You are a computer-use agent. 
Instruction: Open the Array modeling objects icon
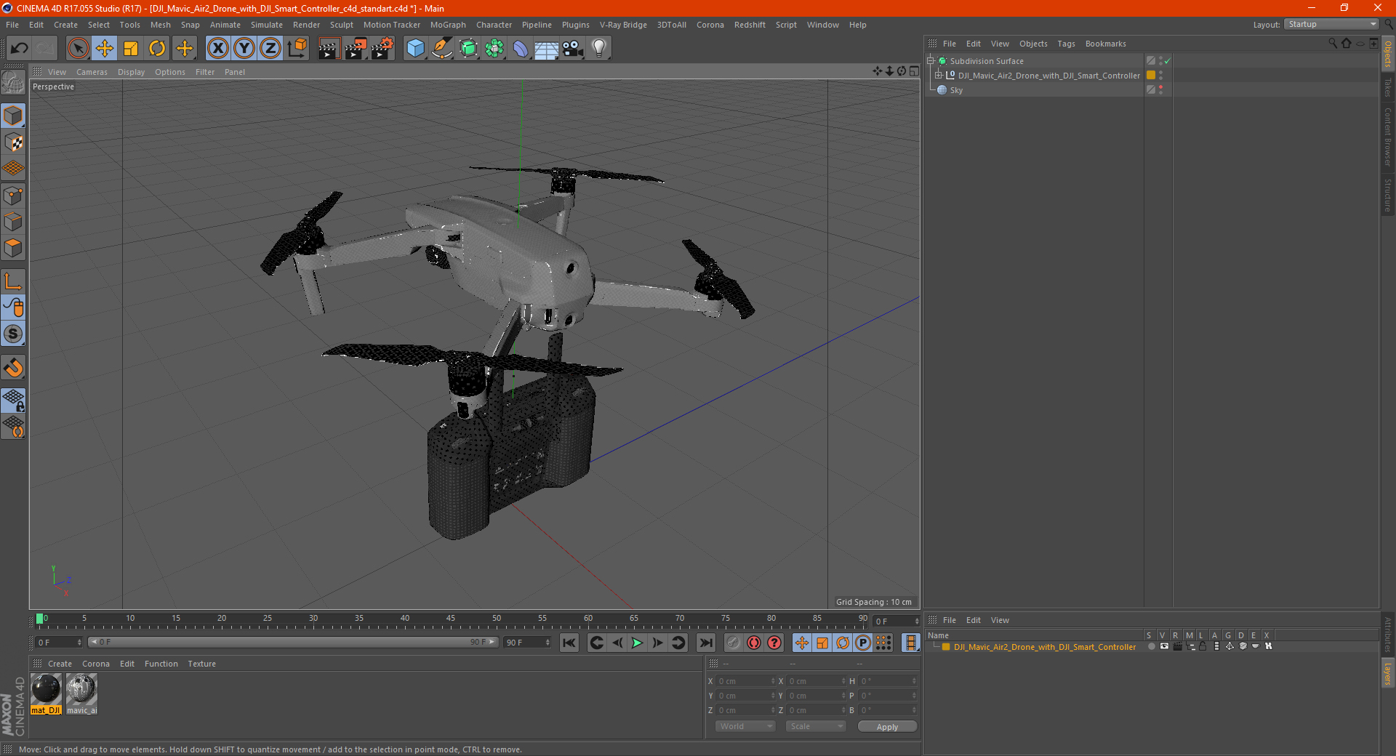coord(494,49)
